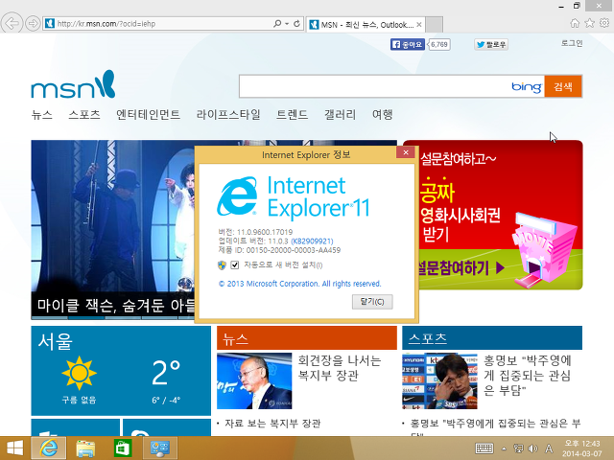The height and width of the screenshot is (460, 614).
Task: Open the 라이프스타일 navigation menu item
Action: pos(228,115)
